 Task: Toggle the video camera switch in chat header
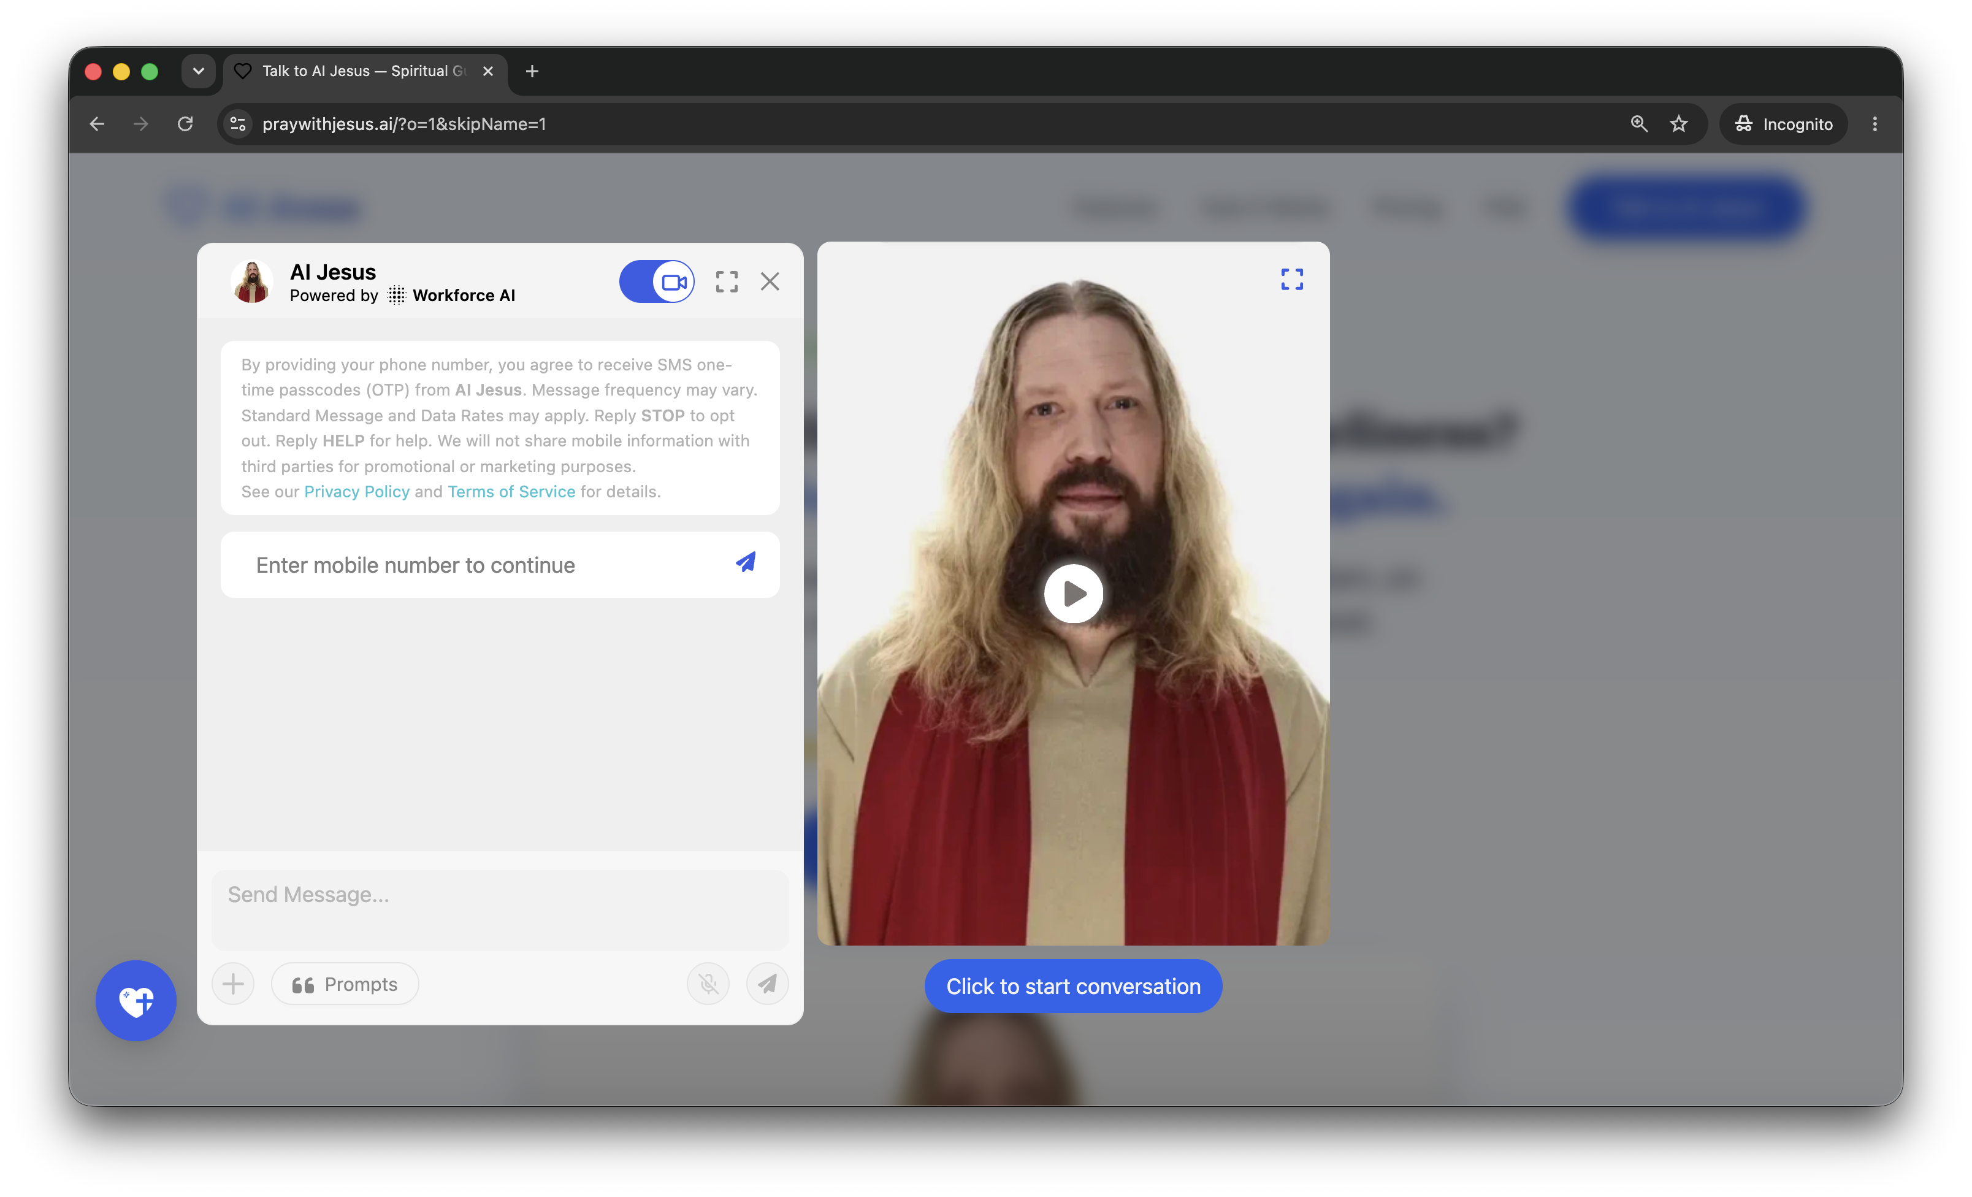[x=656, y=281]
